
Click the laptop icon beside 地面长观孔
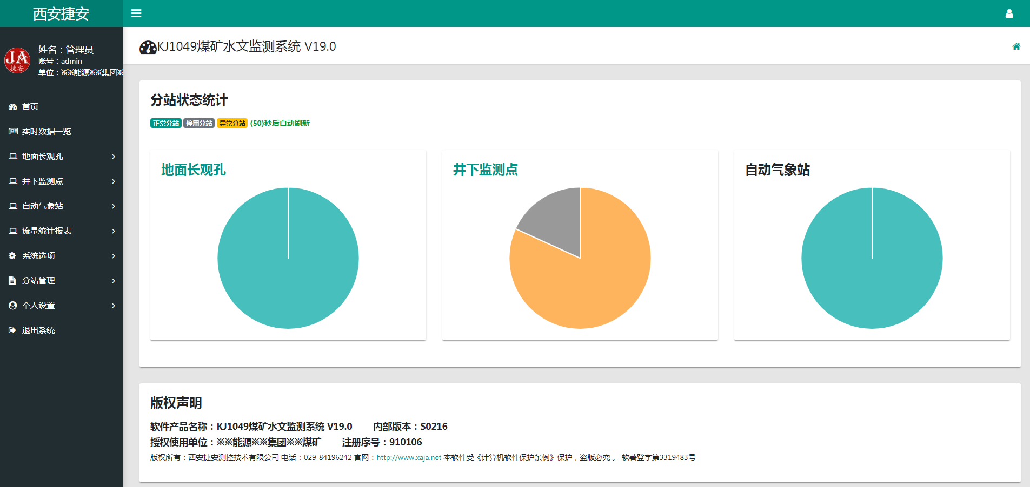(x=13, y=157)
